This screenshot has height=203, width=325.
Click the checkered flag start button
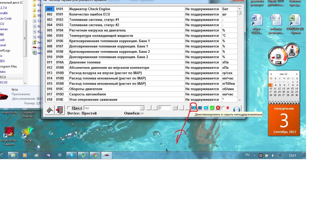pyautogui.click(x=50, y=110)
